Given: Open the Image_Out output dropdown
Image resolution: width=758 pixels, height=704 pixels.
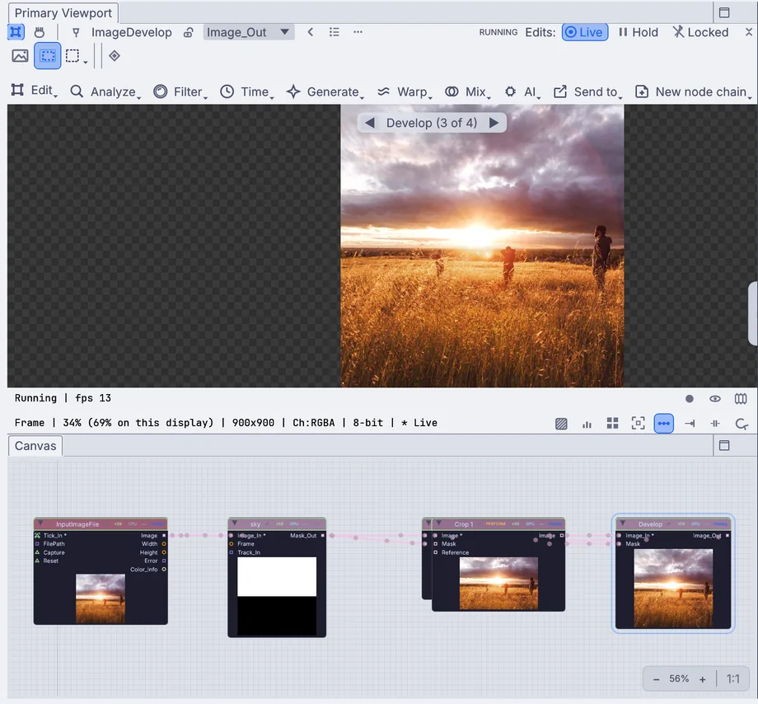Looking at the screenshot, I should tap(249, 32).
